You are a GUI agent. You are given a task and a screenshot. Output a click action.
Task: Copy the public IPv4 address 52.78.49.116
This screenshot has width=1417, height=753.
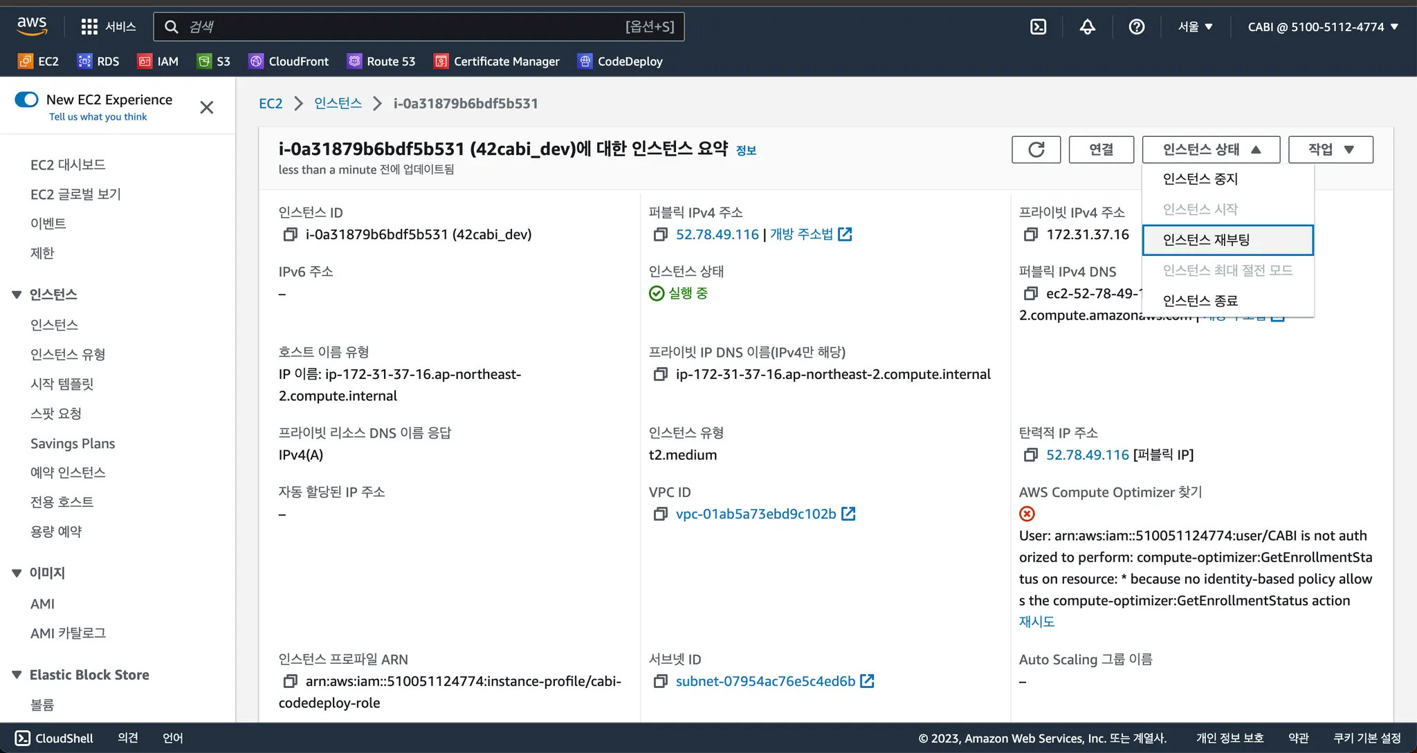click(x=660, y=234)
